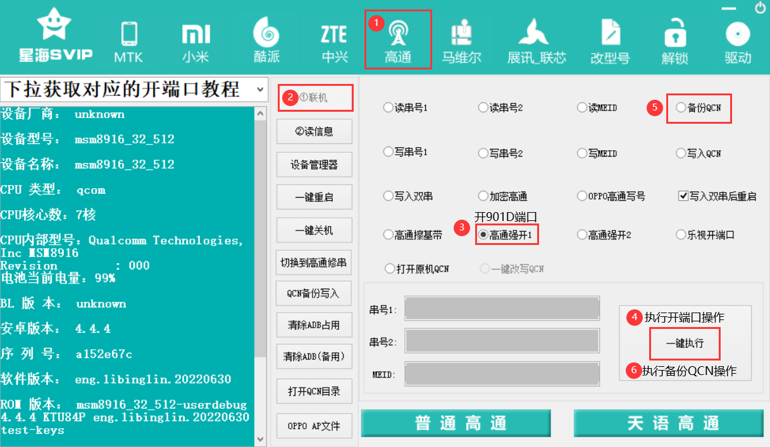Select the 写串号2 radio option
This screenshot has height=447, width=770.
(x=501, y=153)
